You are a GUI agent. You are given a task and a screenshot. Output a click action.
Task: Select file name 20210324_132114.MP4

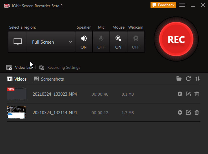pyautogui.click(x=55, y=113)
